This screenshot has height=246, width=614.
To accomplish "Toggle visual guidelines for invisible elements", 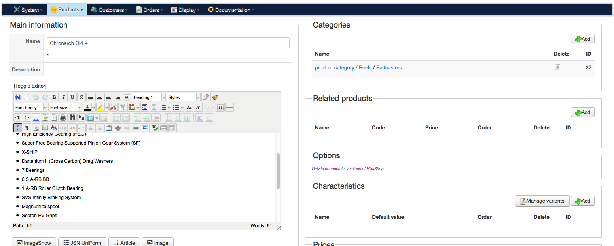I will (x=17, y=128).
